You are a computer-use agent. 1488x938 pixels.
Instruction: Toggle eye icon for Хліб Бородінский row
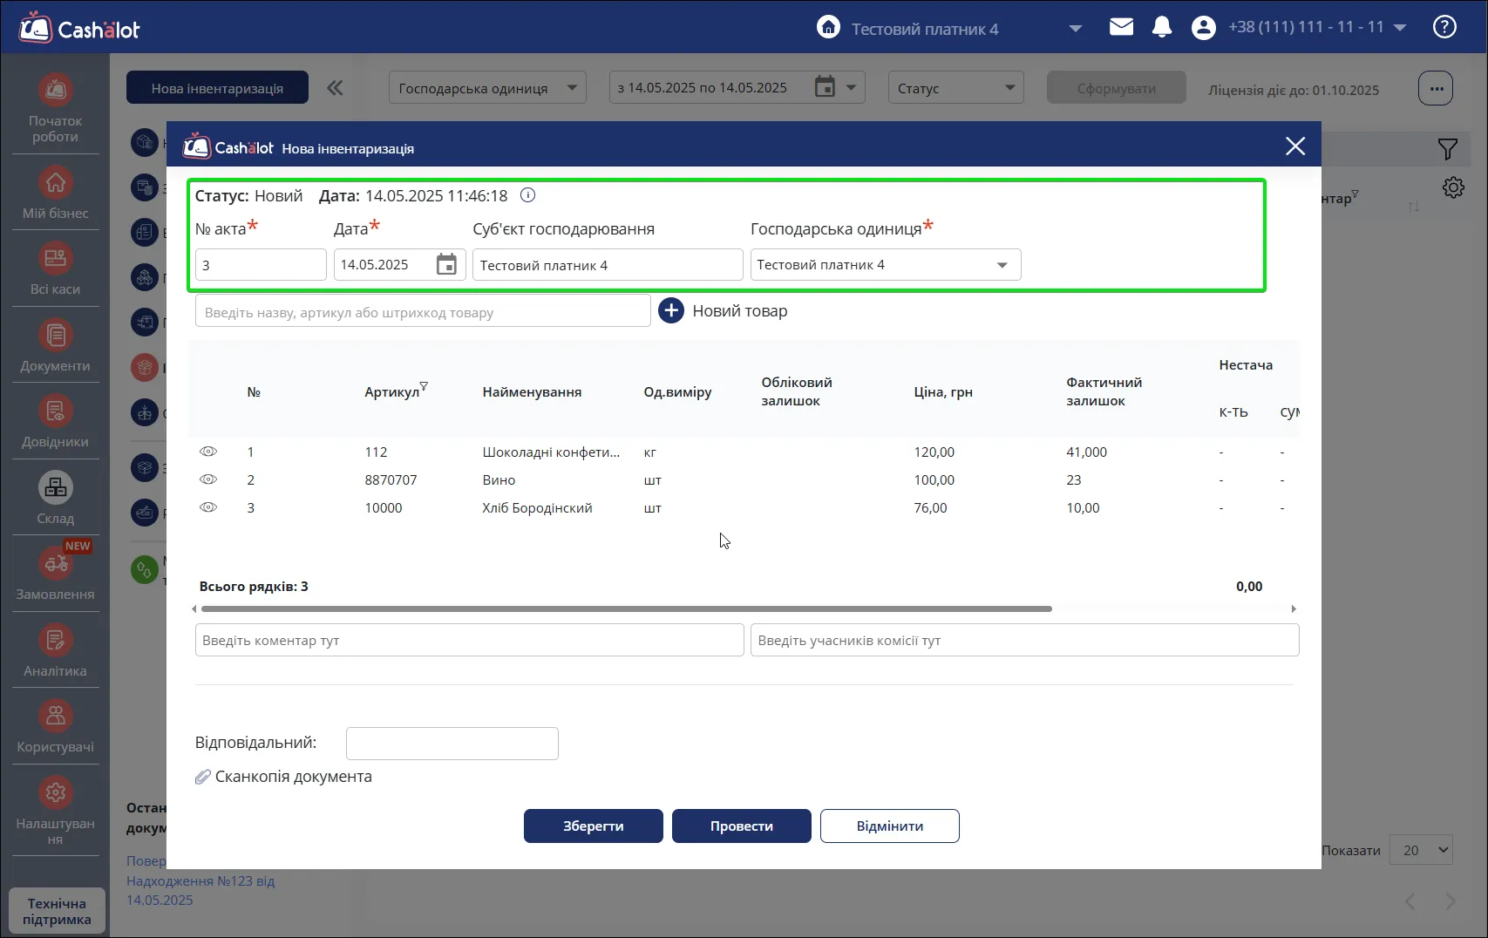click(x=208, y=507)
